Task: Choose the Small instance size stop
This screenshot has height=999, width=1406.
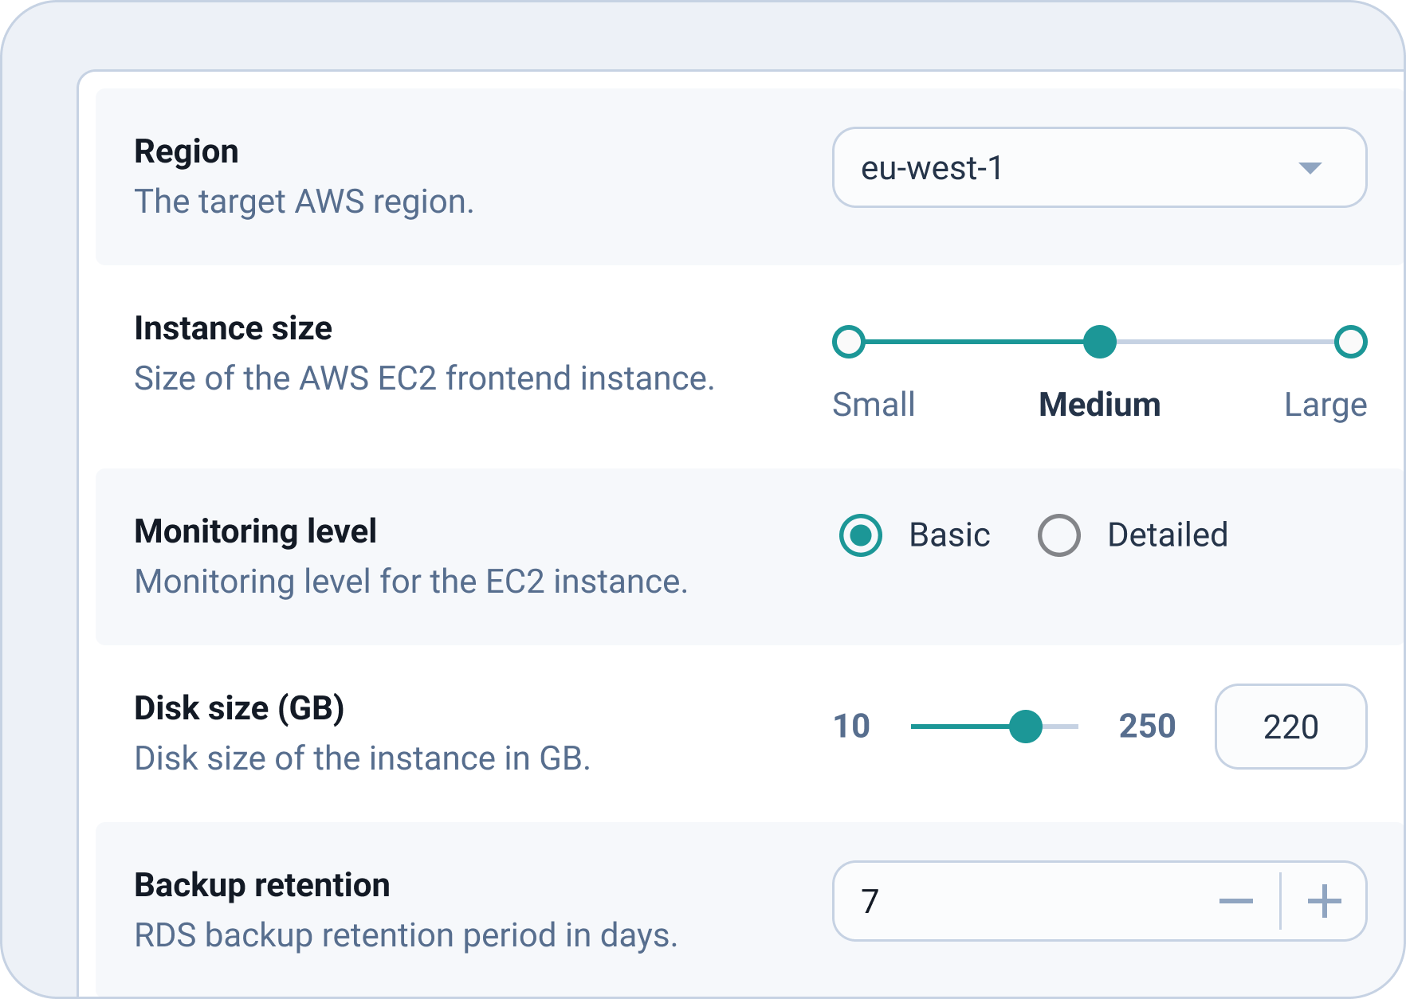Action: (x=849, y=342)
